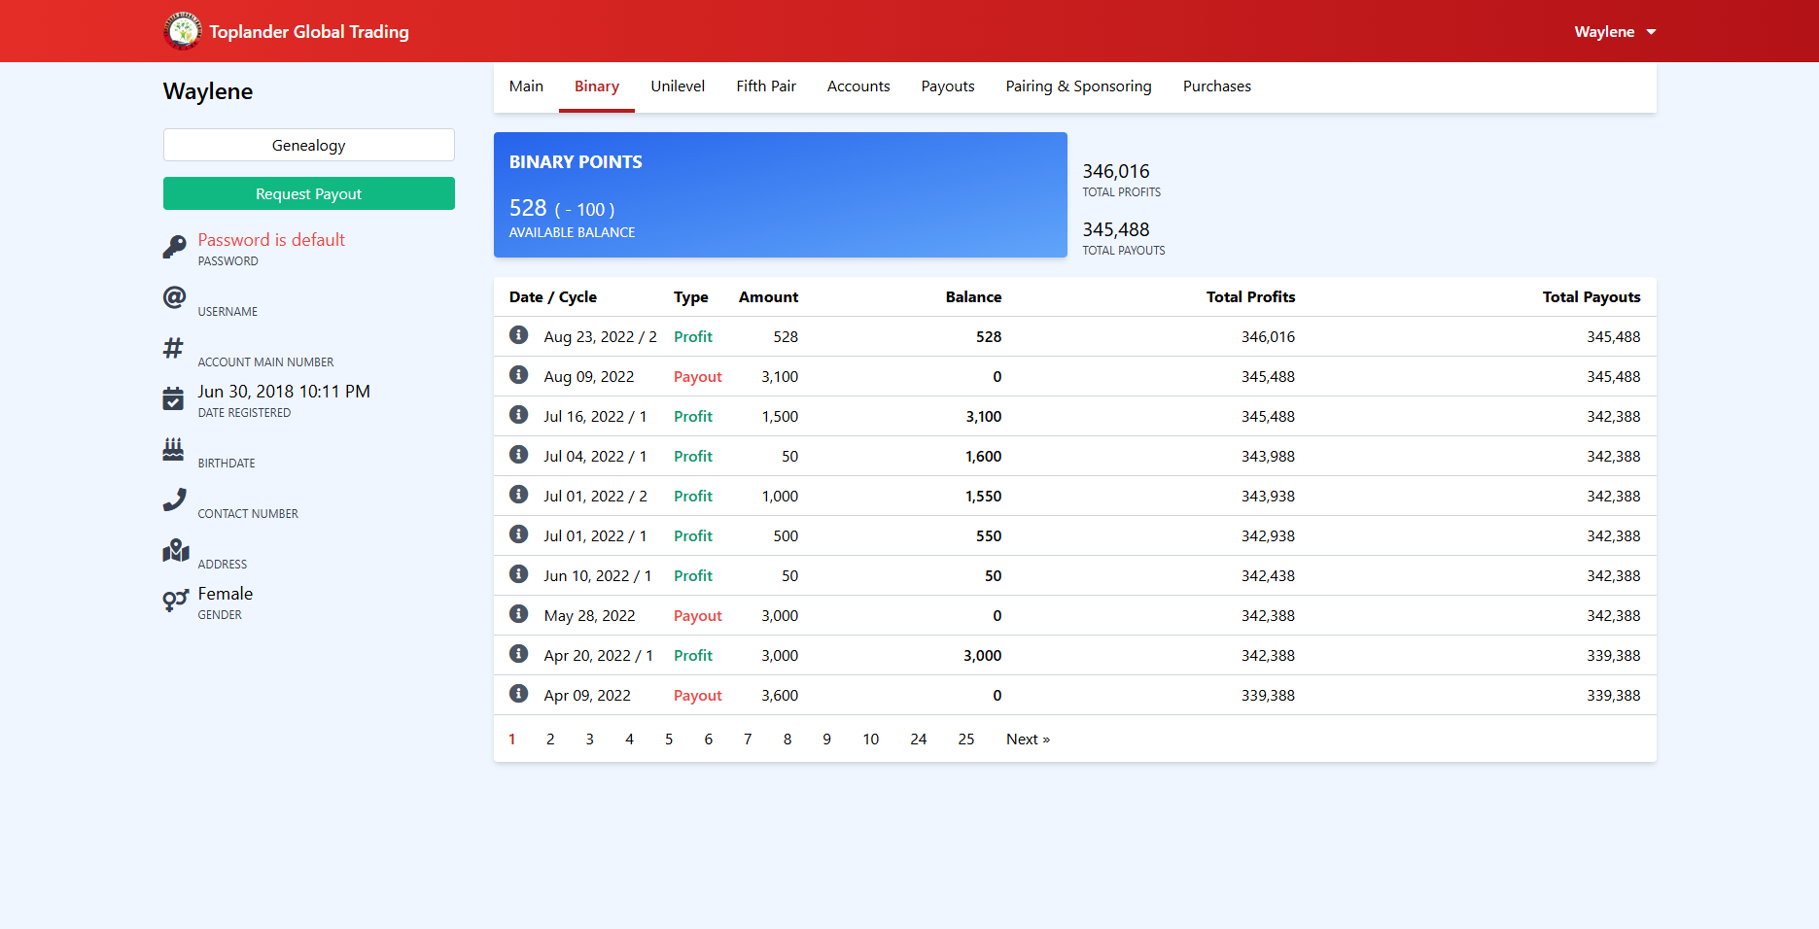
Task: Select the @ username icon
Action: click(x=173, y=297)
